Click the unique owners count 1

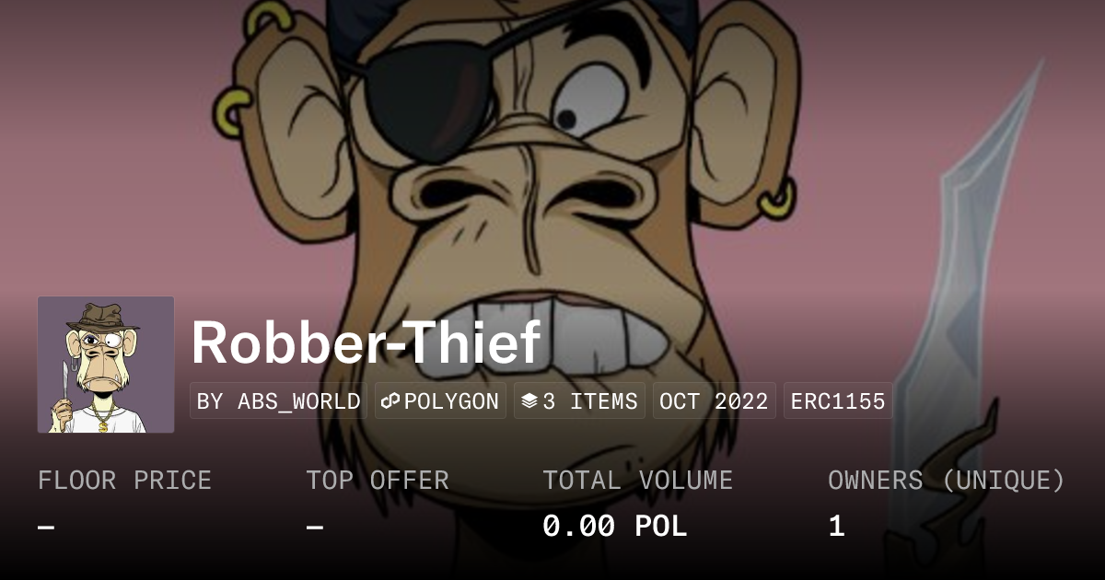pyautogui.click(x=836, y=527)
